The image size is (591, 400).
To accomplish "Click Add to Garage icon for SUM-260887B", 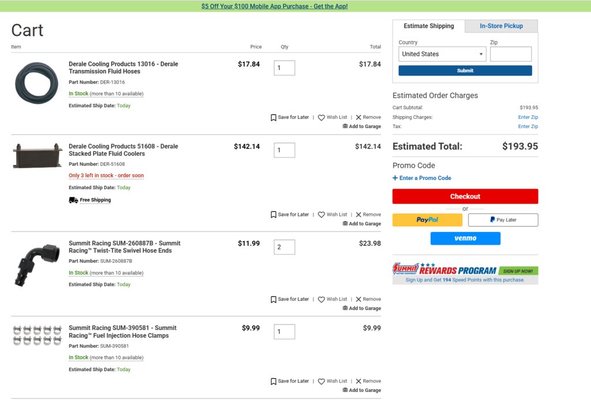I will click(345, 308).
